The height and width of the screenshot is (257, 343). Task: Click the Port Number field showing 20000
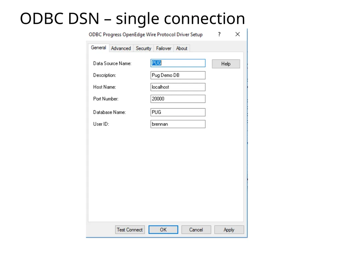[178, 99]
